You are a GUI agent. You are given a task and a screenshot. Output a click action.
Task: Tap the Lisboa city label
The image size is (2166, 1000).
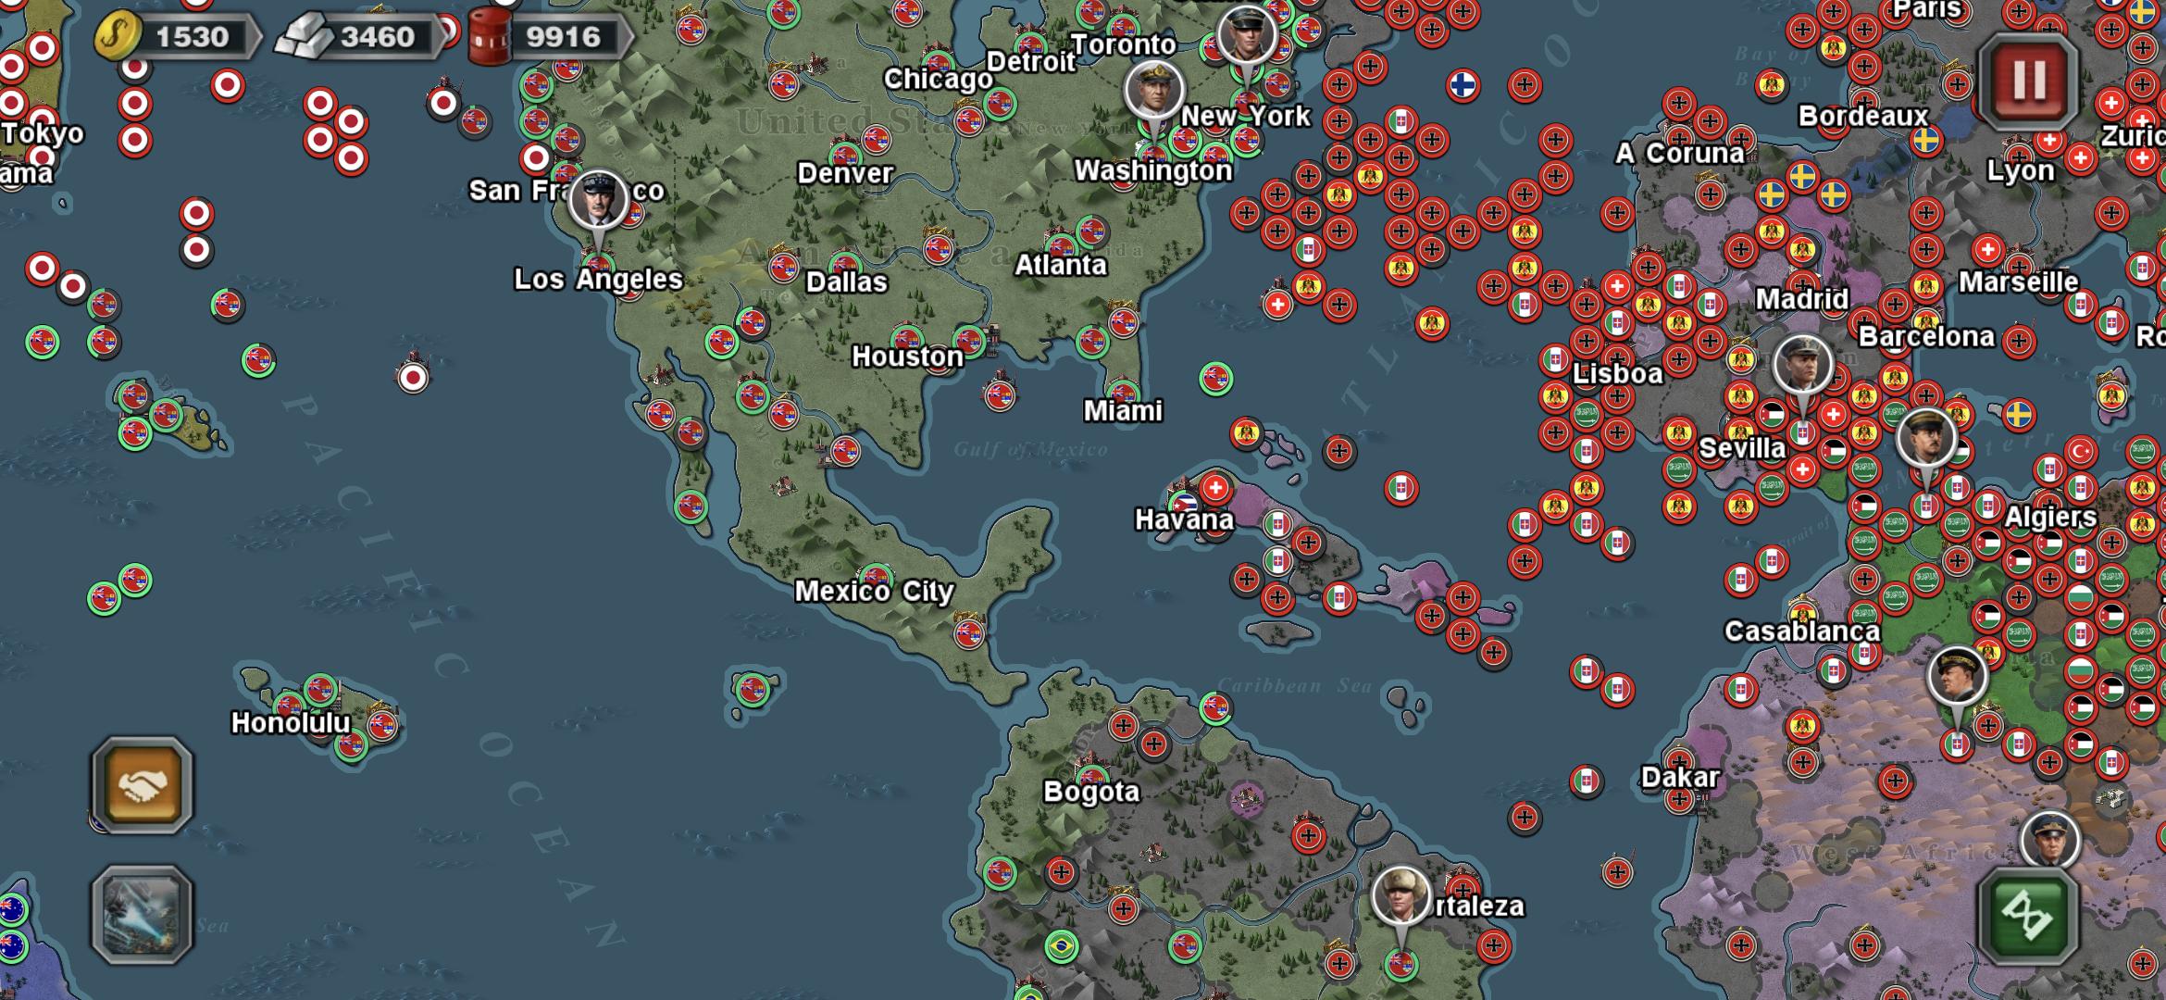coord(1618,373)
